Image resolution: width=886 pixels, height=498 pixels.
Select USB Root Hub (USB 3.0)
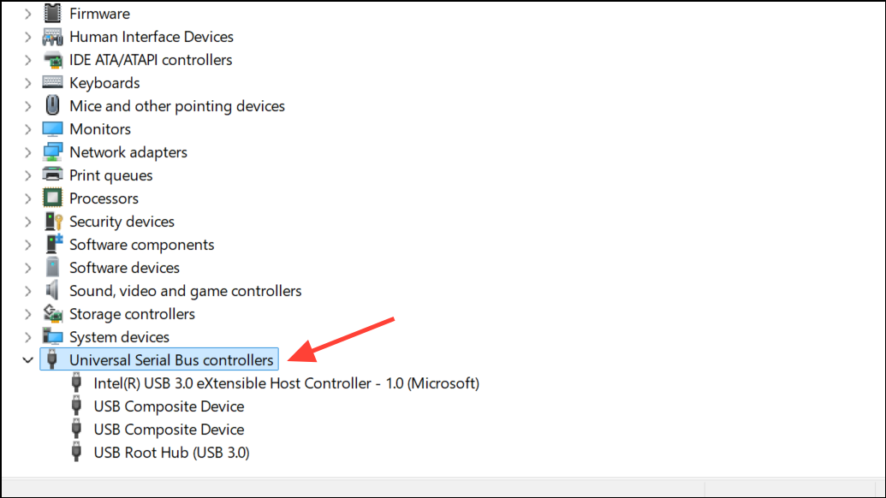tap(171, 453)
